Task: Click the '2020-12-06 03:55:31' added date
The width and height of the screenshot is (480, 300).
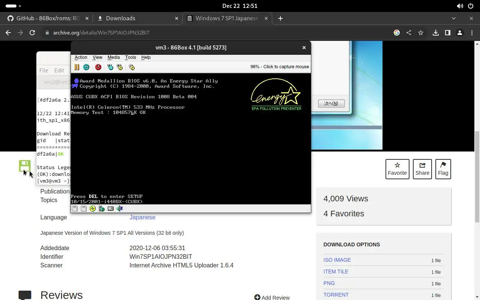Action: click(157, 248)
